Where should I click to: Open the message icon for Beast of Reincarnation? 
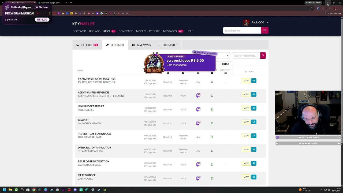click(253, 163)
